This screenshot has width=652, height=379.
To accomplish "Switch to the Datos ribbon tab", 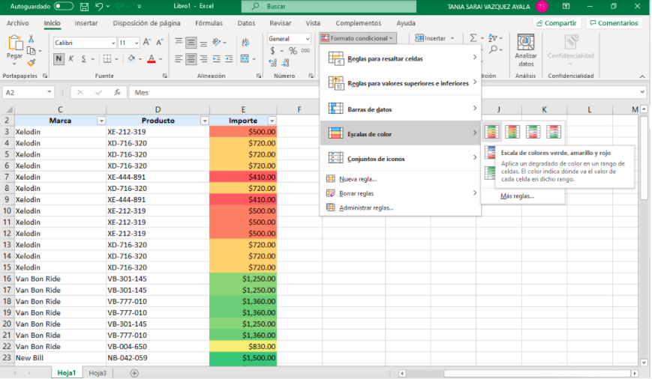I will [x=246, y=23].
